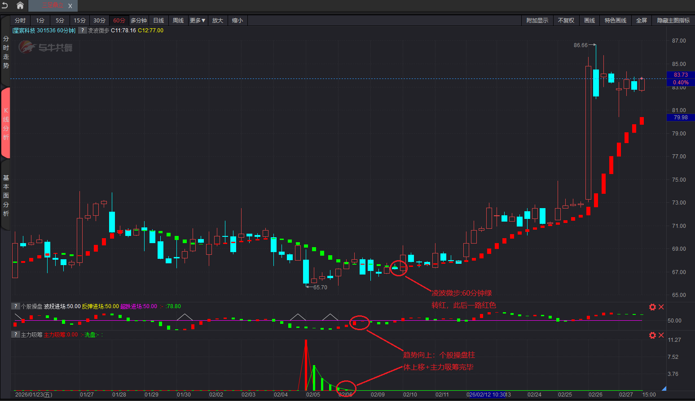The width and height of the screenshot is (695, 401).
Task: Toggle 附加显示 overlay display
Action: pos(537,21)
